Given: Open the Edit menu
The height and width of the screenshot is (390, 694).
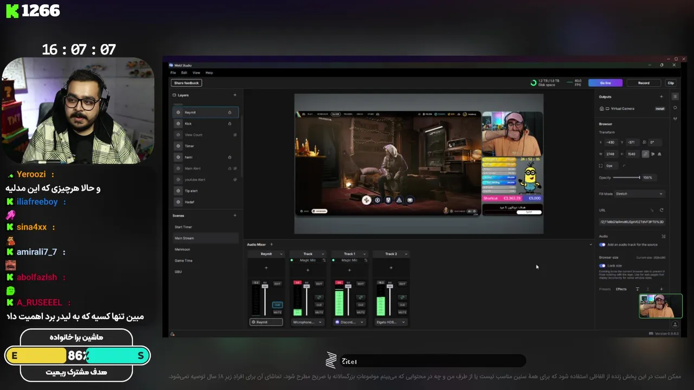Looking at the screenshot, I should pos(184,73).
